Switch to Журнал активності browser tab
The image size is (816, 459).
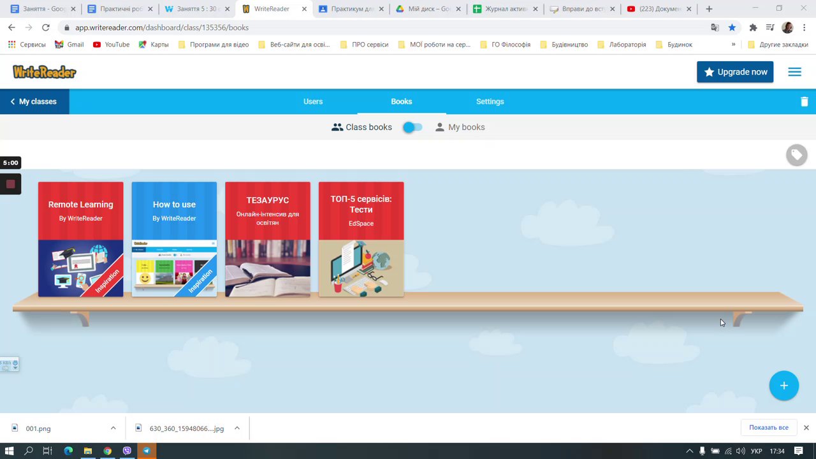506,9
